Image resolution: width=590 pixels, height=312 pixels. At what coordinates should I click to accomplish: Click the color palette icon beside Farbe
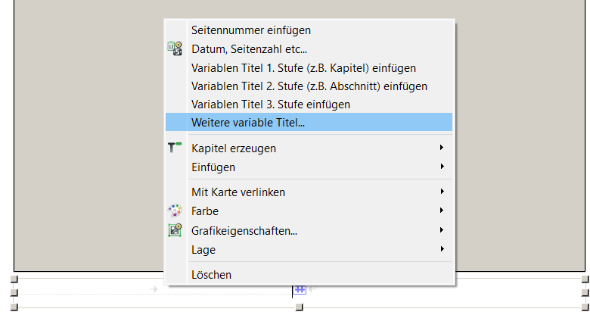coord(175,211)
